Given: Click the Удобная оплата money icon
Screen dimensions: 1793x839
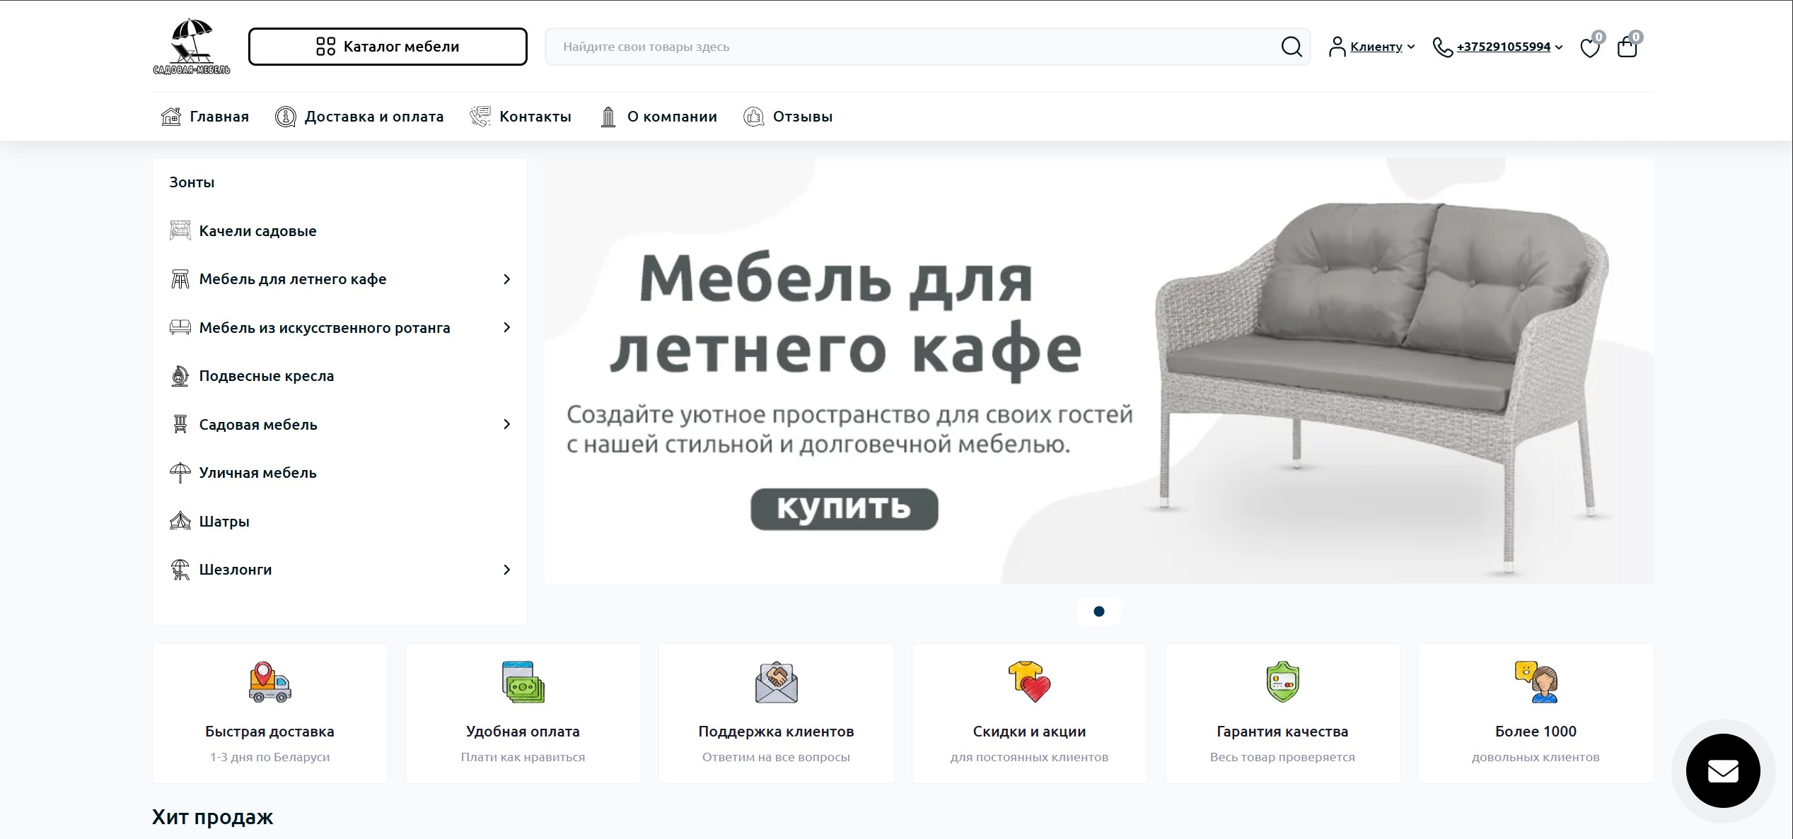Looking at the screenshot, I should tap(523, 682).
